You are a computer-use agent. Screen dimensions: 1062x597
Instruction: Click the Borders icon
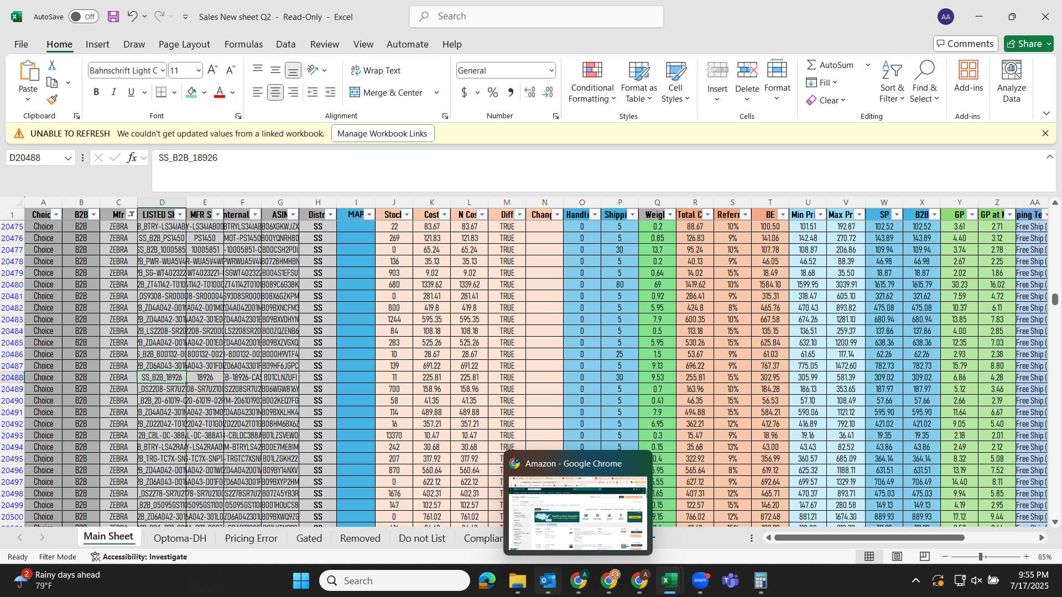(x=161, y=92)
